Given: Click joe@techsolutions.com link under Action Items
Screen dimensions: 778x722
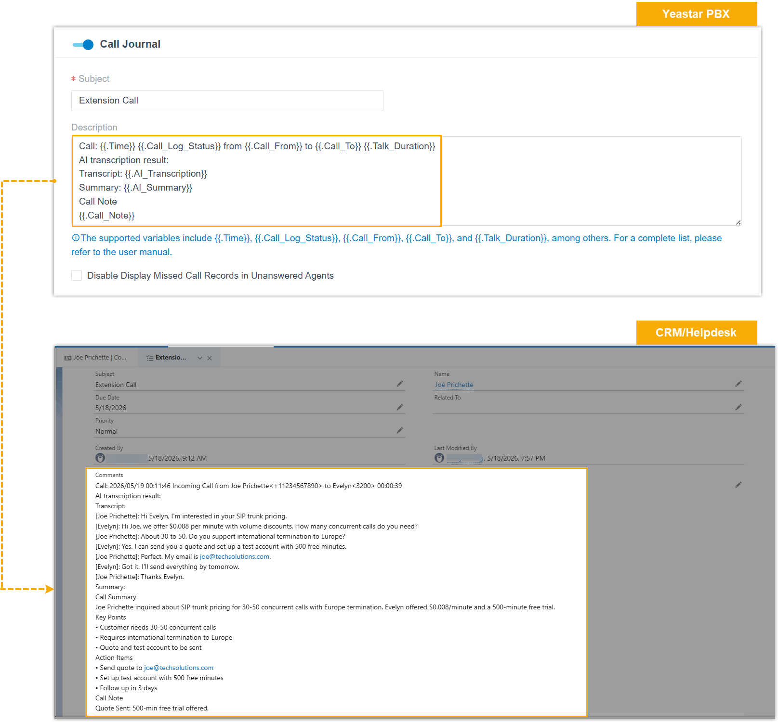Looking at the screenshot, I should pyautogui.click(x=179, y=668).
